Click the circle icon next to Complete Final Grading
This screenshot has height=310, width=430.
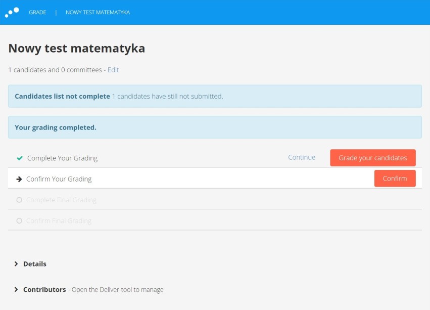[x=19, y=200]
